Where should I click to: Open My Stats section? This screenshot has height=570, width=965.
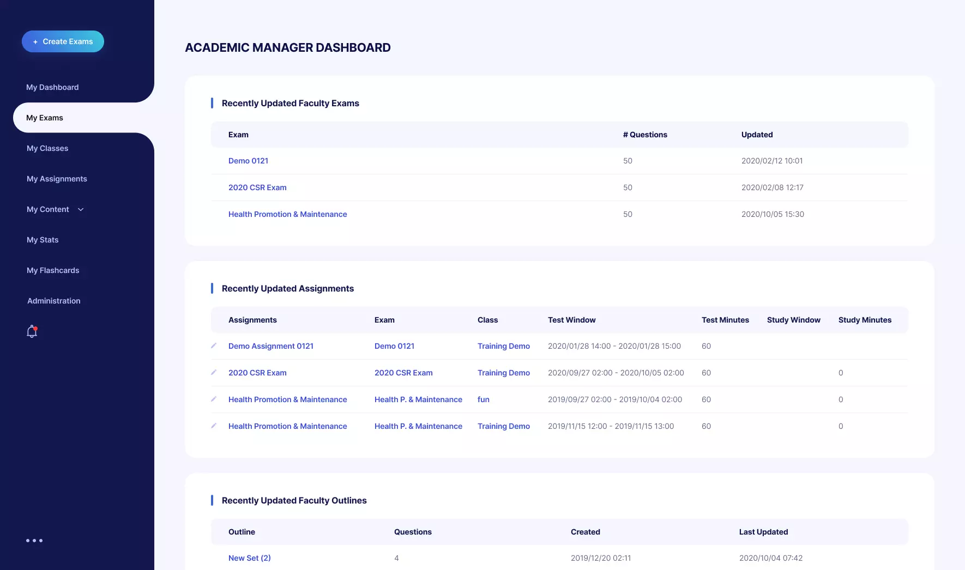43,240
